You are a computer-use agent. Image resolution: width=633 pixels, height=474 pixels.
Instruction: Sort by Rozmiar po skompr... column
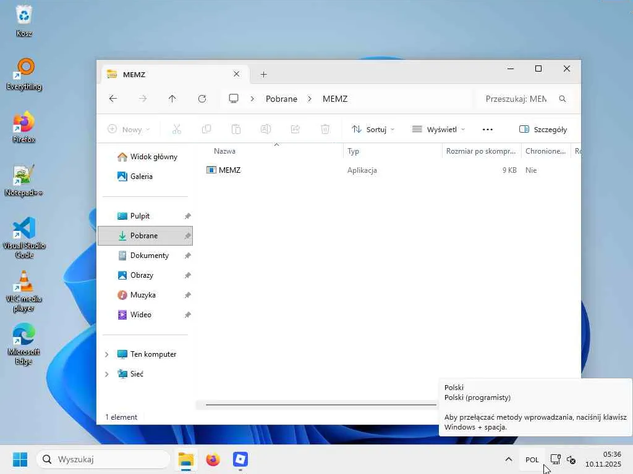(x=481, y=151)
